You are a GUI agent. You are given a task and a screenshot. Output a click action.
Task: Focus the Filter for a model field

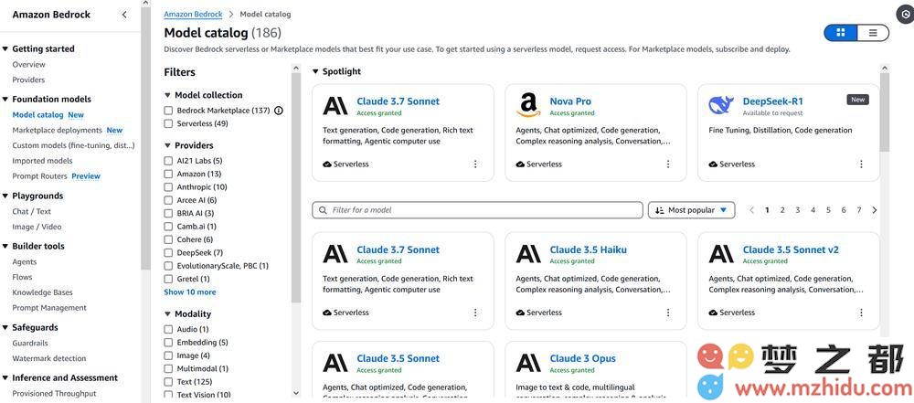(x=477, y=210)
